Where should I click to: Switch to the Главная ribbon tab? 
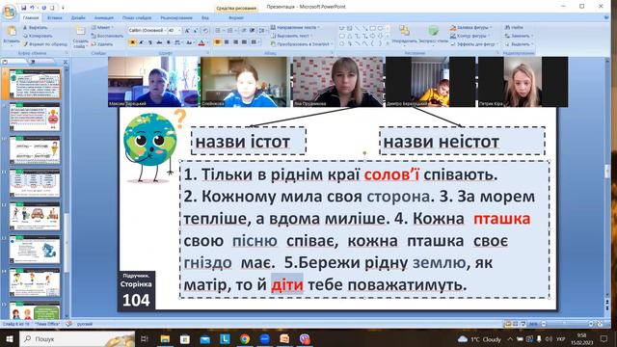pos(30,17)
